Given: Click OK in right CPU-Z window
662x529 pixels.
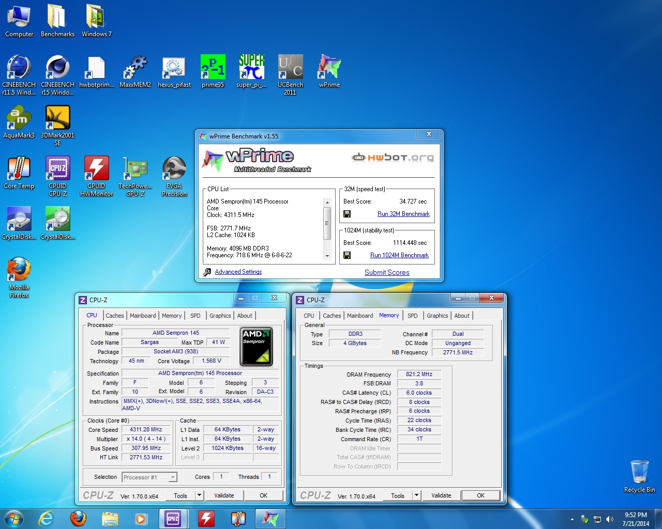Looking at the screenshot, I should (x=480, y=495).
